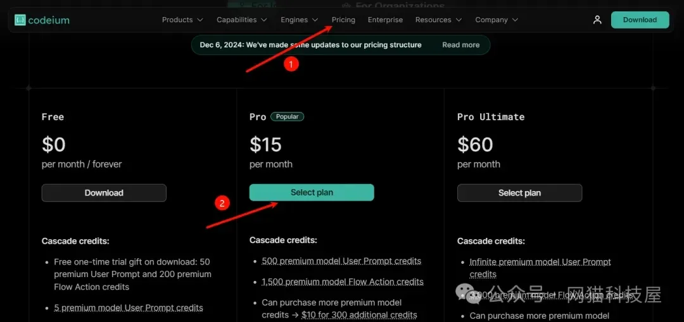Select the Pro Ultimate plan

click(x=519, y=192)
